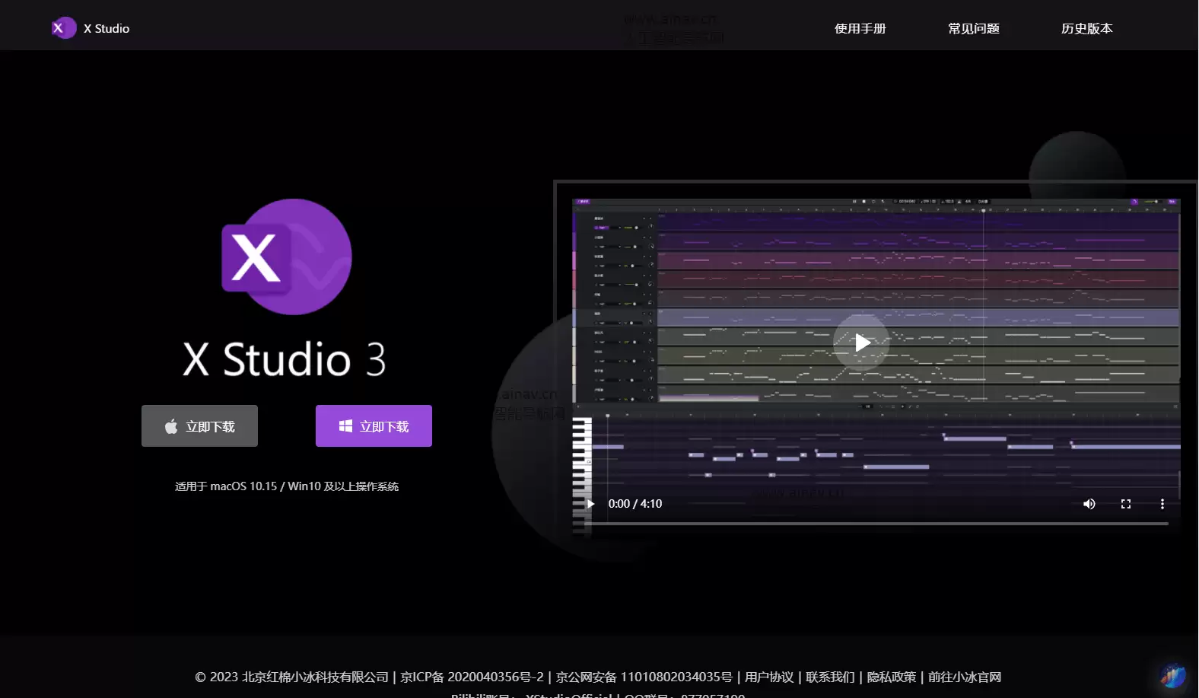Open the 常见问题 menu item
Image resolution: width=1199 pixels, height=698 pixels.
(974, 28)
